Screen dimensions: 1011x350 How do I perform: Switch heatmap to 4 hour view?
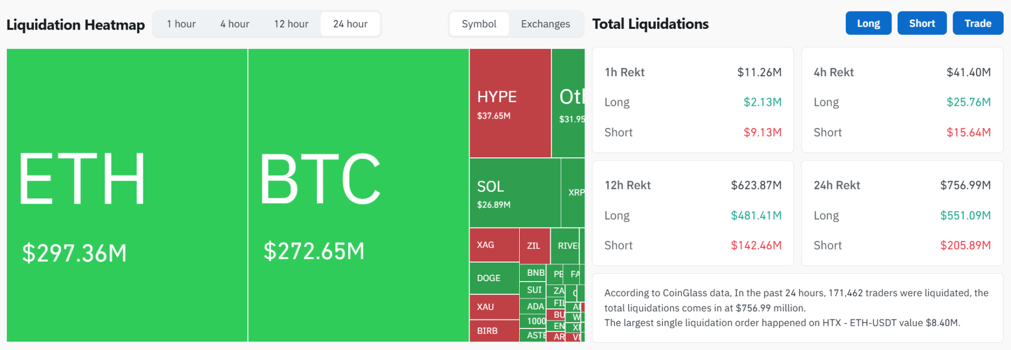(235, 24)
